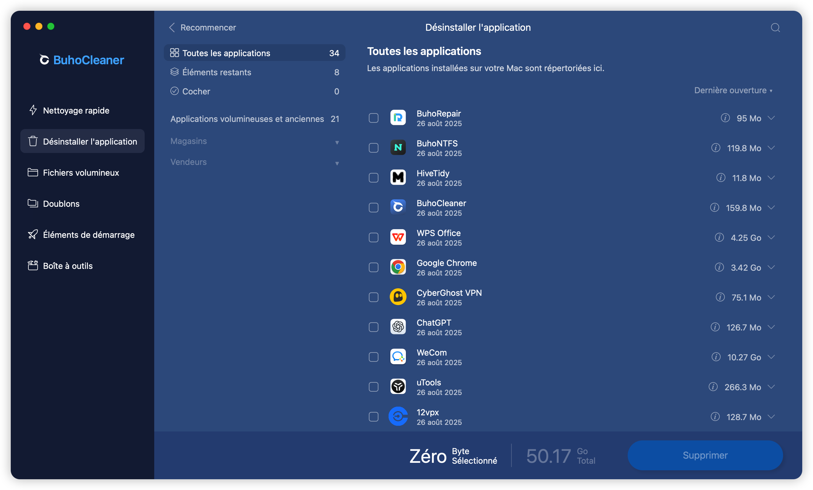Show info for ChatGPT

tap(715, 327)
